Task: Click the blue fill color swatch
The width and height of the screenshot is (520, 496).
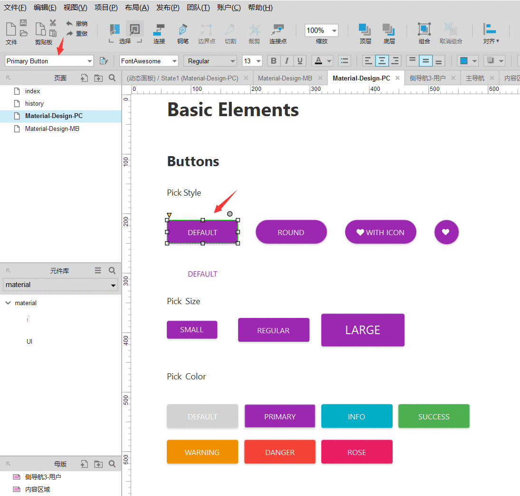Action: click(x=464, y=61)
